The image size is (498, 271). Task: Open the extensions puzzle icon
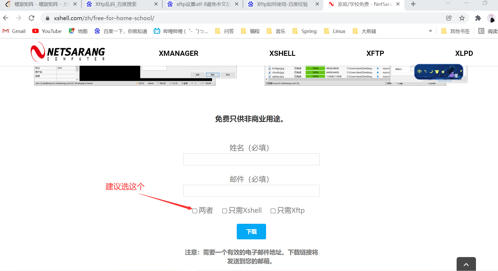point(478,18)
